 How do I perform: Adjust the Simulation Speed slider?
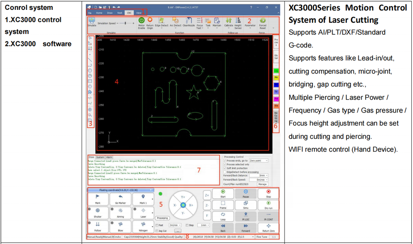tap(125, 23)
